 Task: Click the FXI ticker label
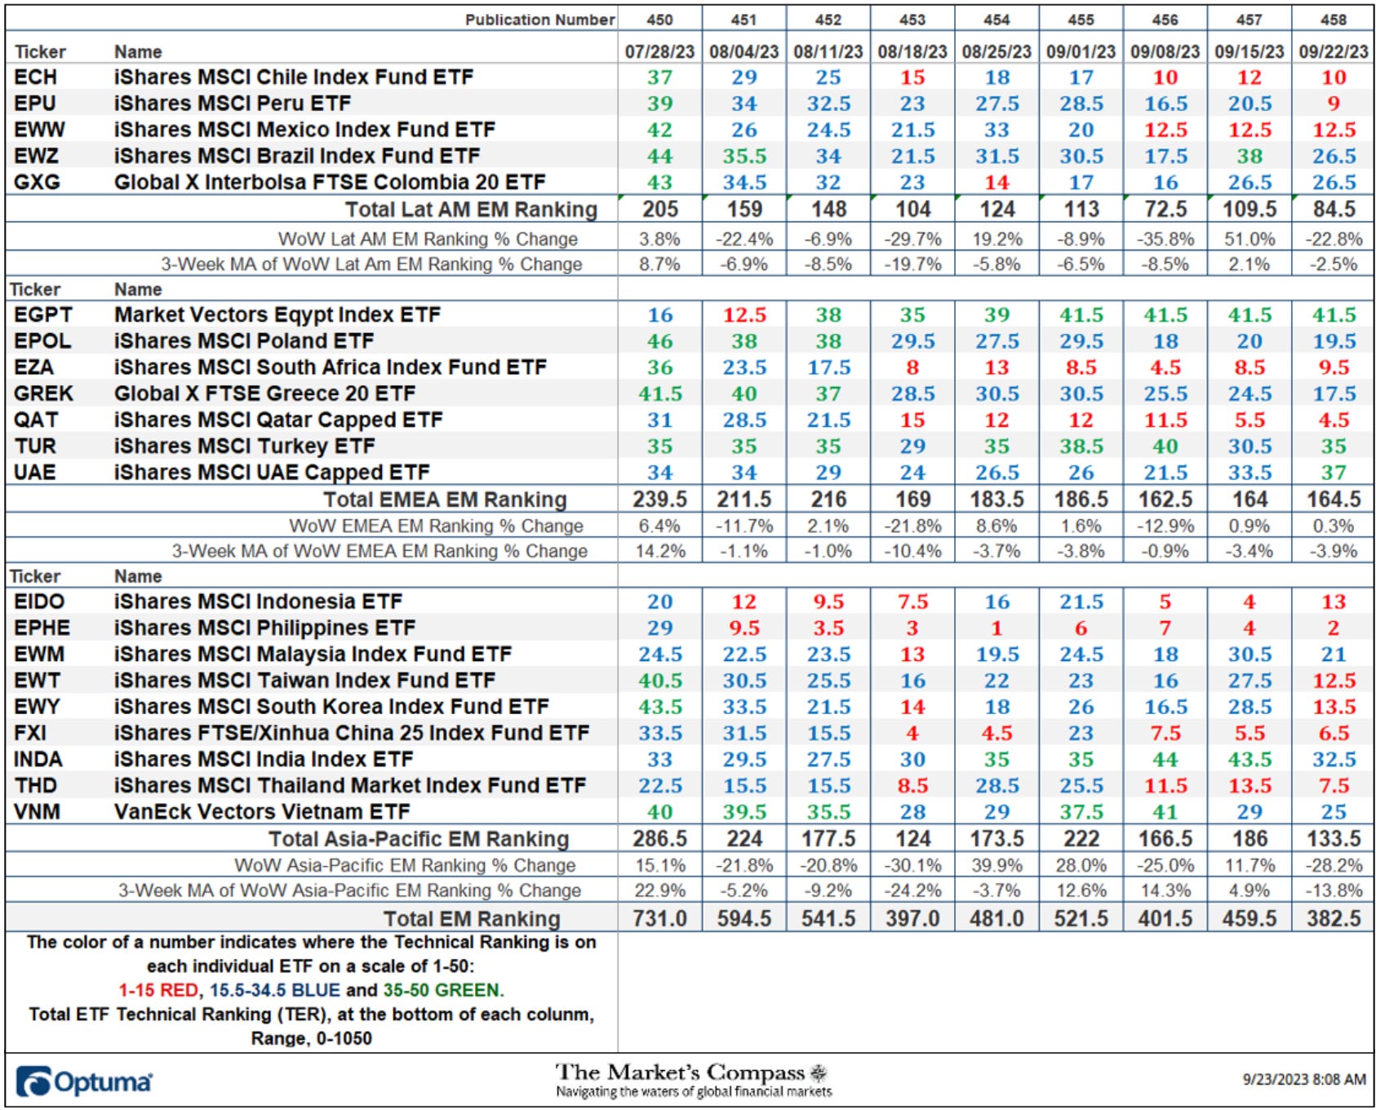pyautogui.click(x=30, y=732)
